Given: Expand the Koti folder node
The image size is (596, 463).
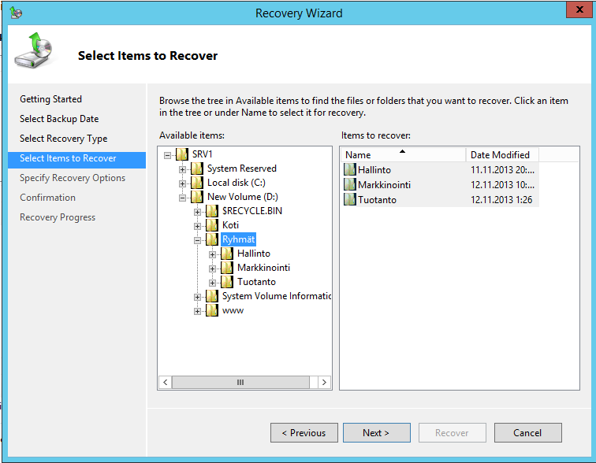Looking at the screenshot, I should tap(197, 226).
